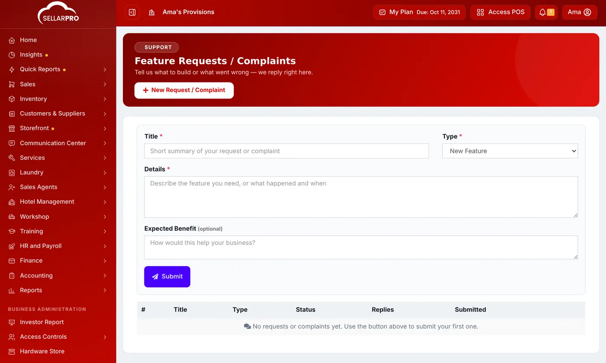Select the Finance menu label
The height and width of the screenshot is (363, 606).
click(x=31, y=261)
